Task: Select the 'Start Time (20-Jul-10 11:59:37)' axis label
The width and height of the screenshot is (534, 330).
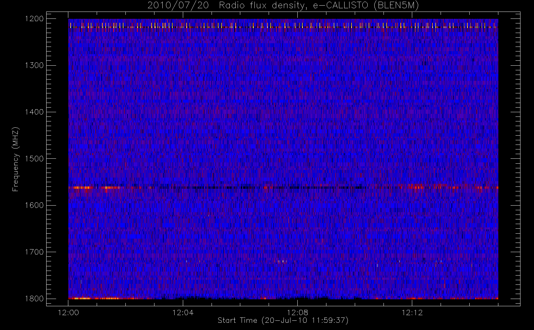Action: coord(283,320)
